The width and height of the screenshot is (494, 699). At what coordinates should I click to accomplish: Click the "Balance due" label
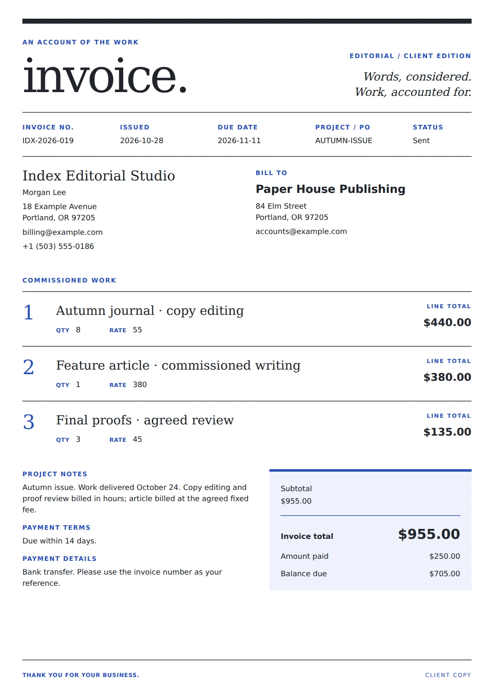[304, 574]
